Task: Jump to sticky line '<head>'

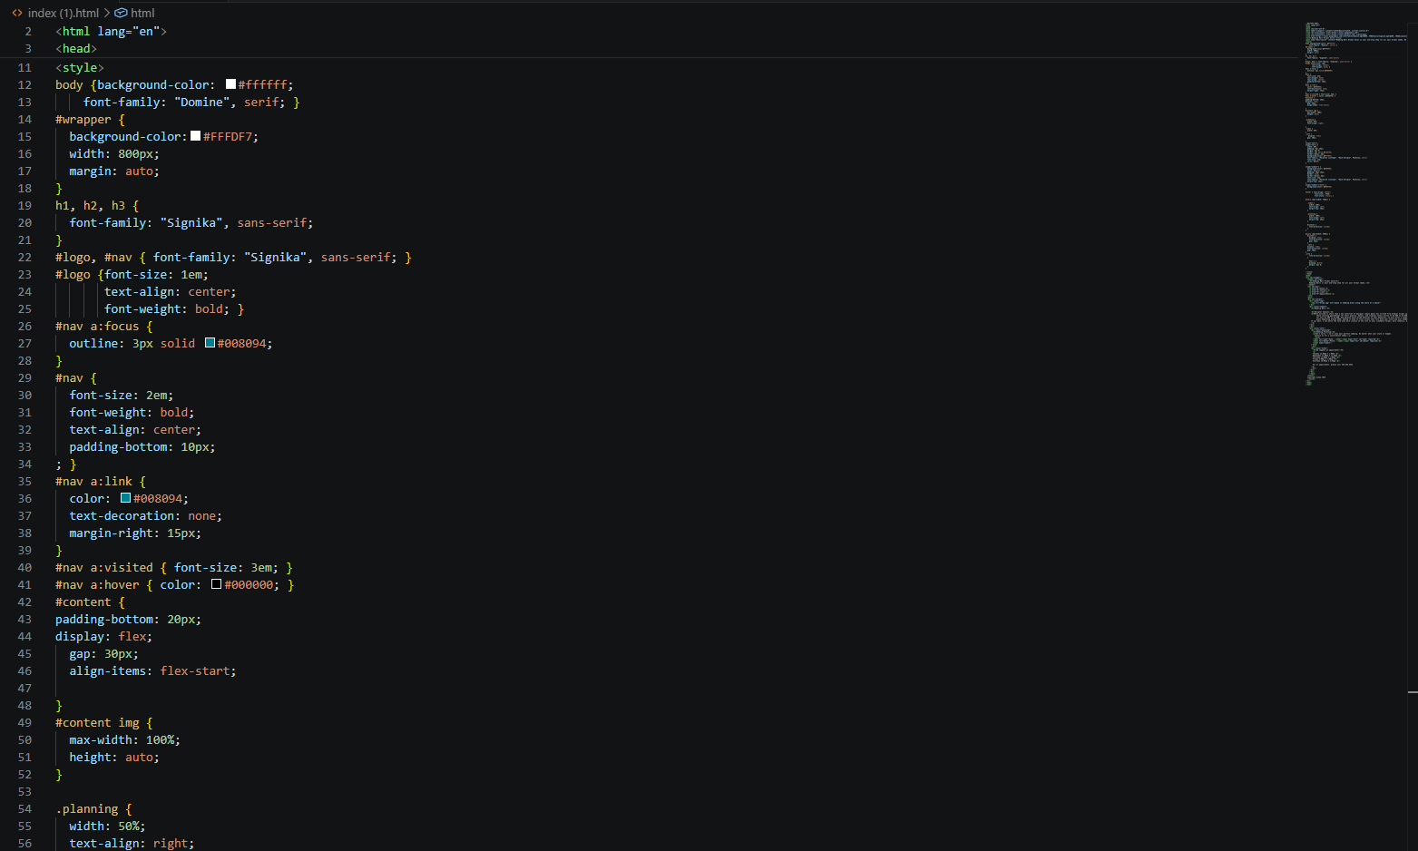Action: [x=76, y=48]
